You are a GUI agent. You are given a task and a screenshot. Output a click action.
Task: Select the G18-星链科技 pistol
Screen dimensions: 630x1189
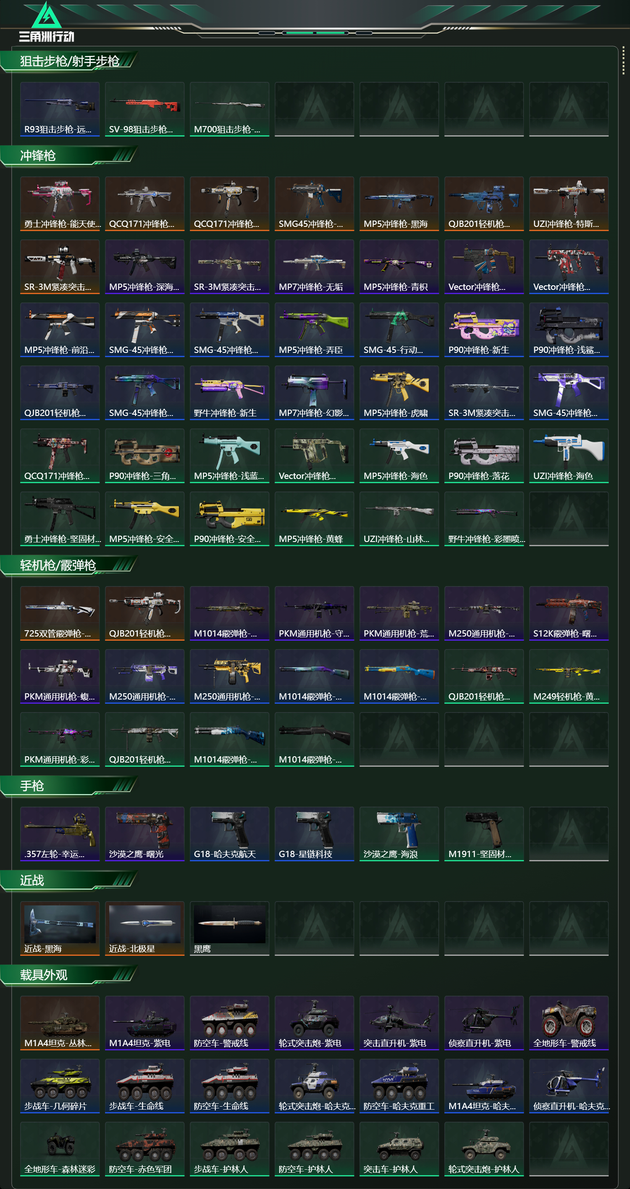314,834
